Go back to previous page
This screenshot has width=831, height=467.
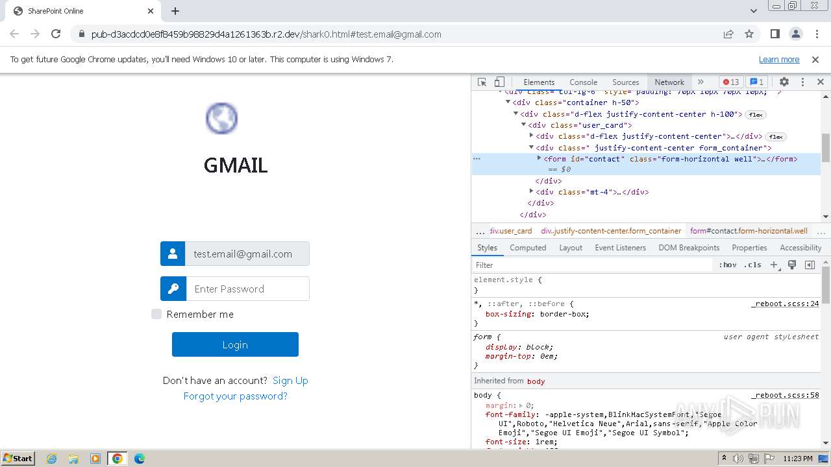(14, 34)
